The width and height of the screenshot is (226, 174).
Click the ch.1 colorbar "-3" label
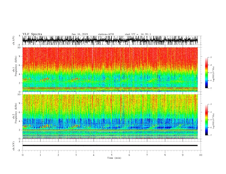(x=211, y=57)
